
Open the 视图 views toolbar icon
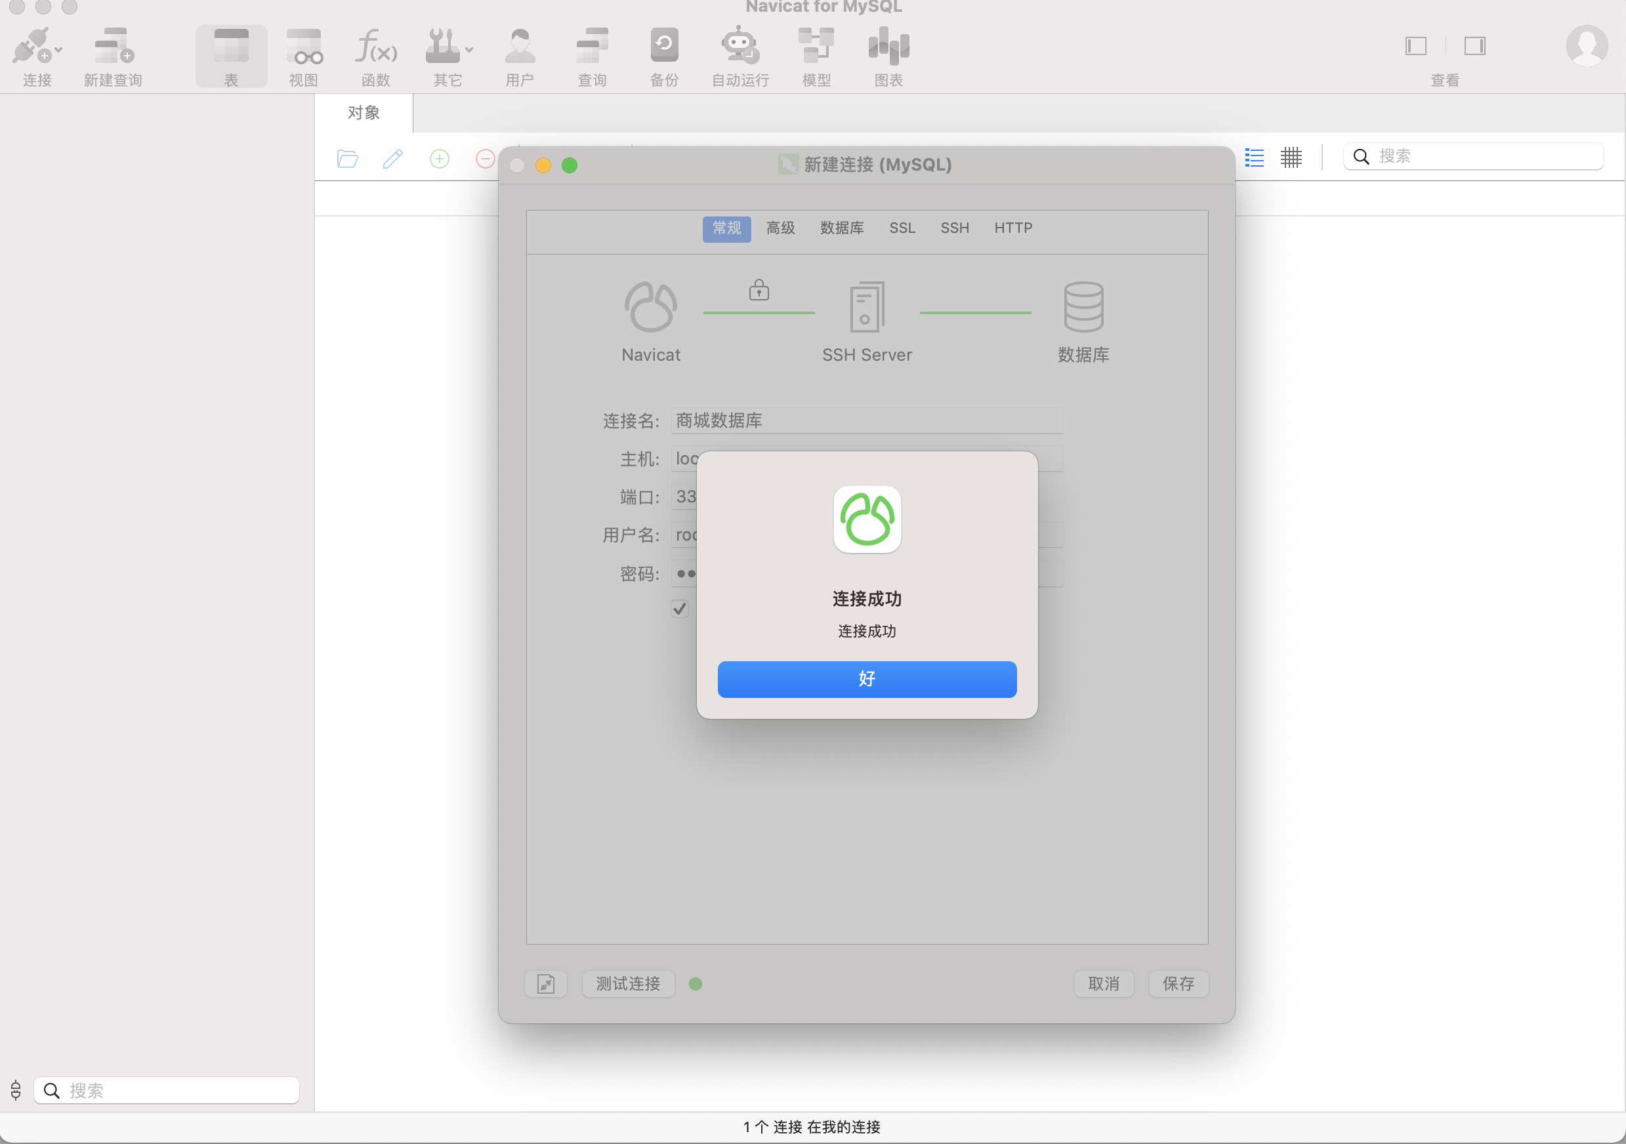pos(303,47)
